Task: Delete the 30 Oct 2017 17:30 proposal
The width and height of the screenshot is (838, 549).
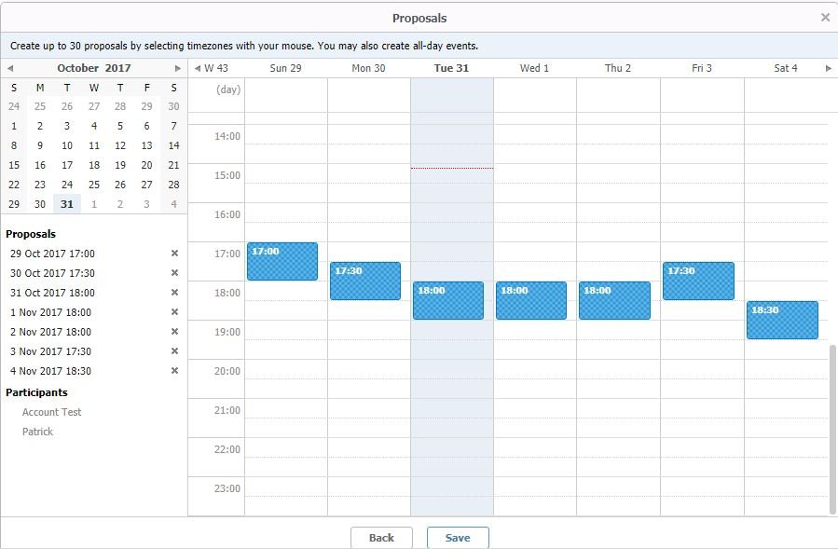Action: (174, 273)
